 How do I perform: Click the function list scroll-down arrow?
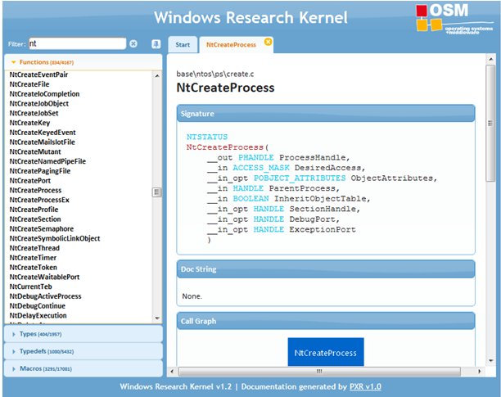coord(157,318)
